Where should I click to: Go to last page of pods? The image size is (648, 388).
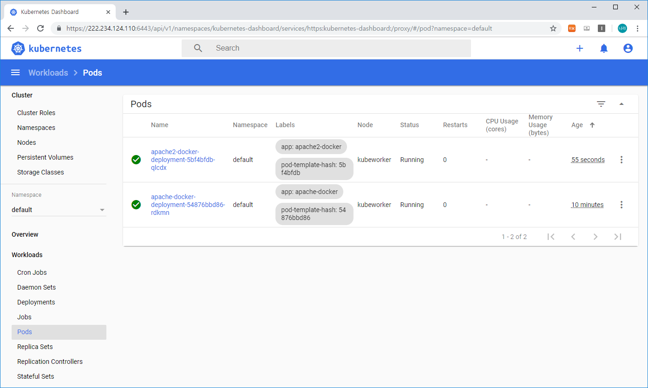point(618,237)
